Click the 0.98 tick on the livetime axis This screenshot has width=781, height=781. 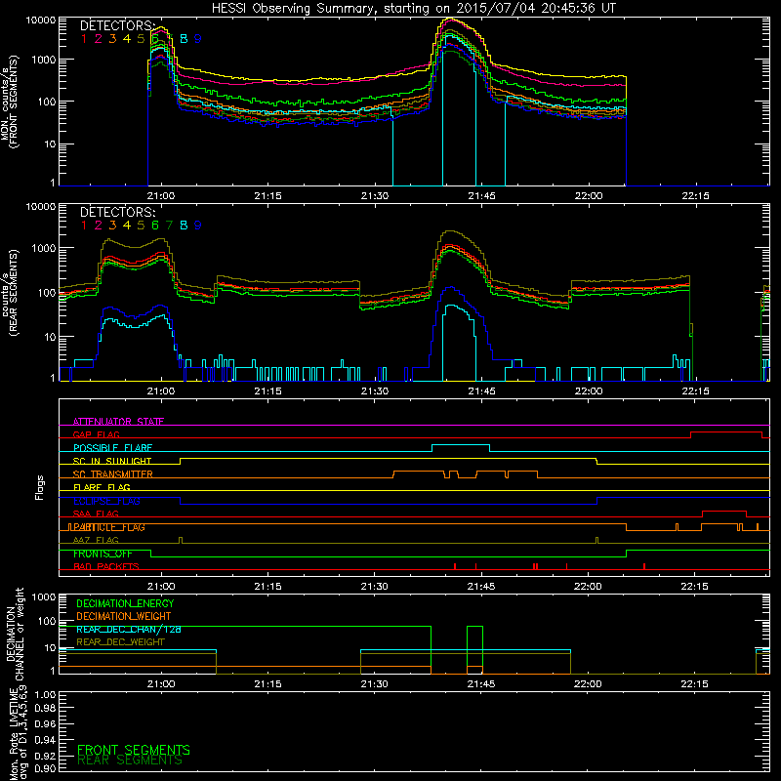pos(45,709)
